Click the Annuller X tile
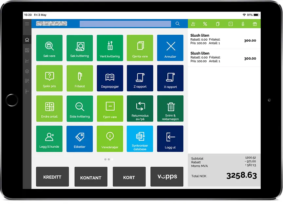 click(x=170, y=48)
